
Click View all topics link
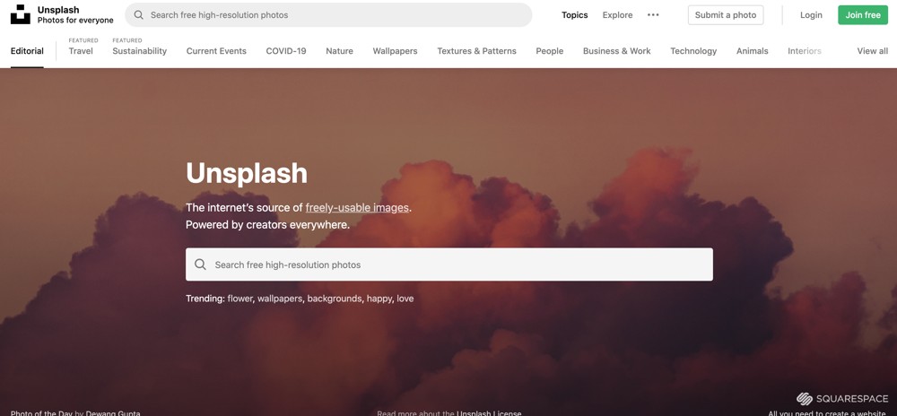(873, 51)
